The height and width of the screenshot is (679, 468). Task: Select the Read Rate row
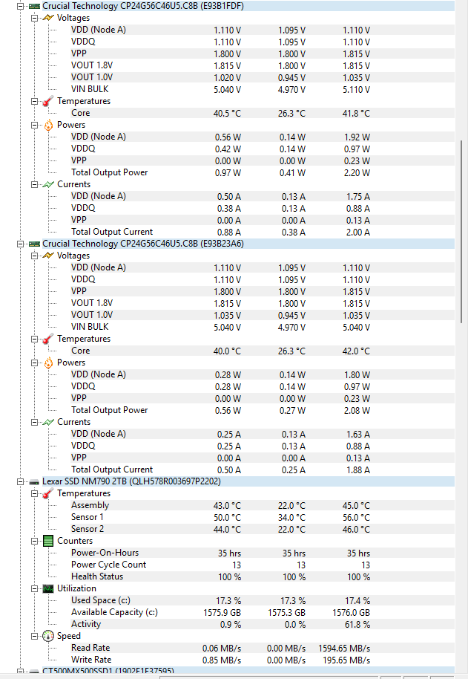point(262,648)
